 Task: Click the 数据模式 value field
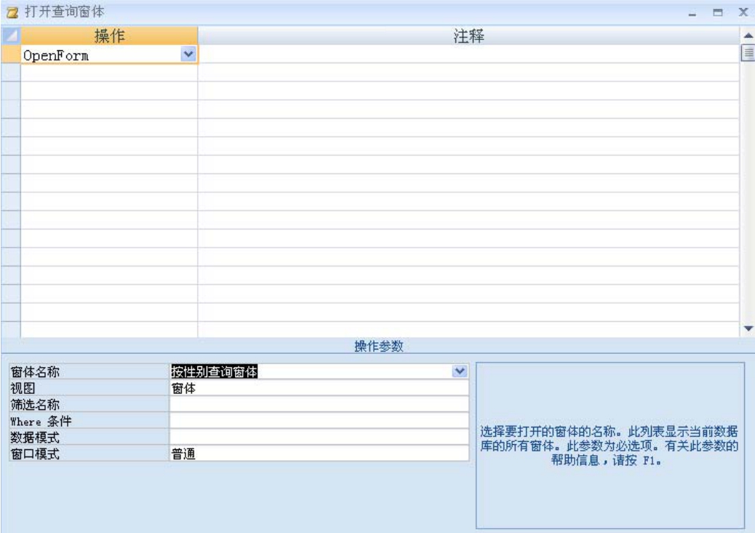(x=319, y=437)
